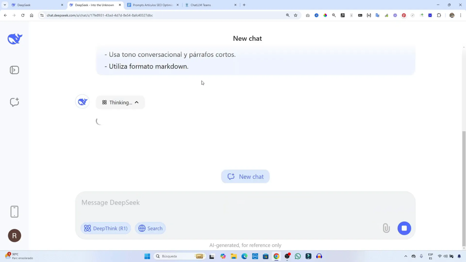Open the Chrome extensions dropdown
This screenshot has width=466, height=262.
tap(439, 15)
